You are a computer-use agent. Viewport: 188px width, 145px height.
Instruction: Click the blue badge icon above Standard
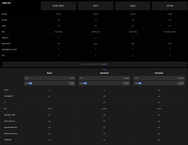pos(104,70)
